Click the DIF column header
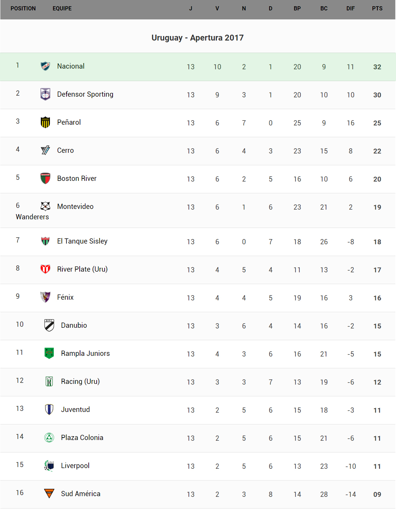This screenshot has height=510, width=396. coord(350,9)
